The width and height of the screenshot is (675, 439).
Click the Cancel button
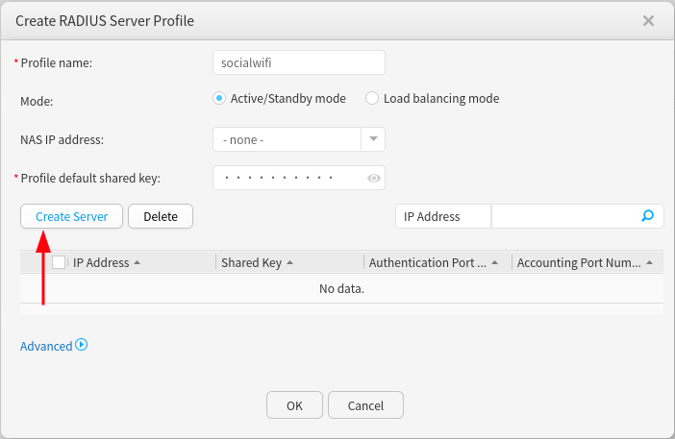click(x=365, y=405)
